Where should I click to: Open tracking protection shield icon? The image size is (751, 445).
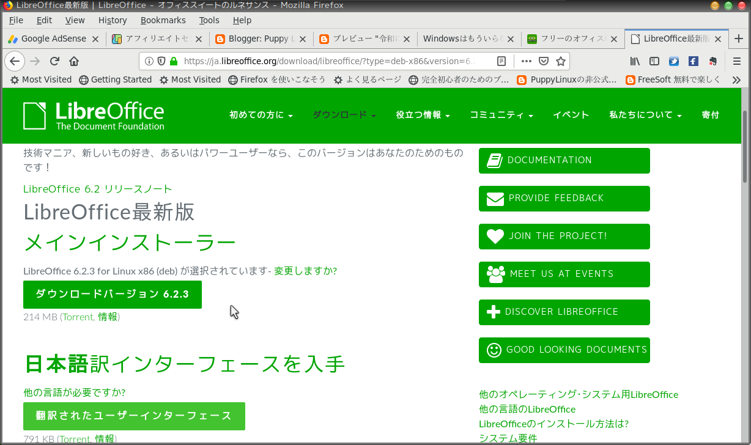[x=161, y=61]
